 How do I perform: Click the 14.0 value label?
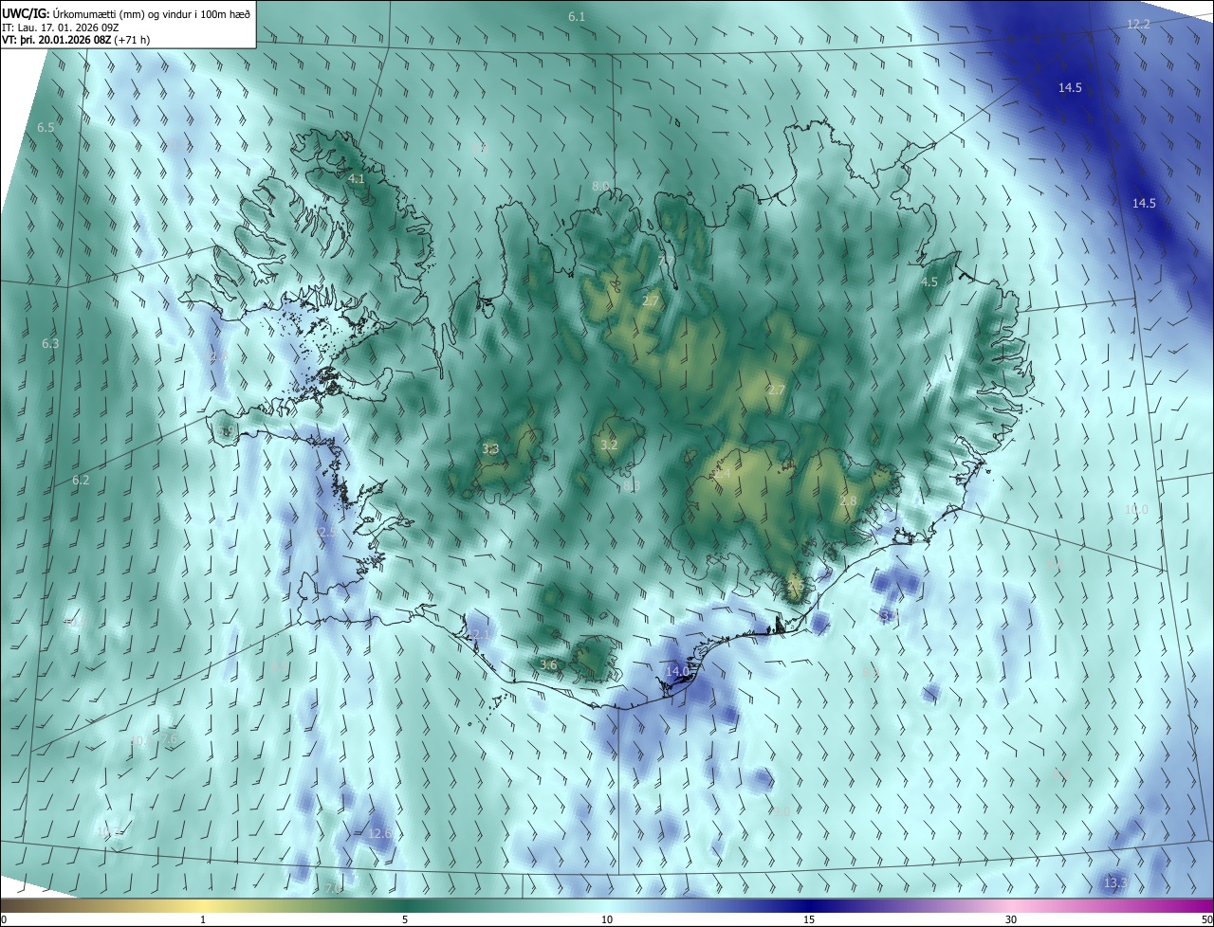(676, 671)
